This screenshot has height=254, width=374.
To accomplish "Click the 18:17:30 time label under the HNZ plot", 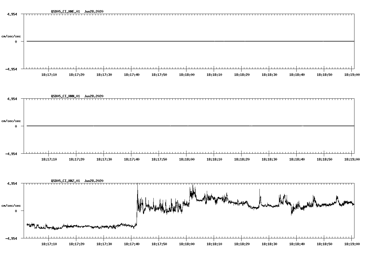I will 104,244.
